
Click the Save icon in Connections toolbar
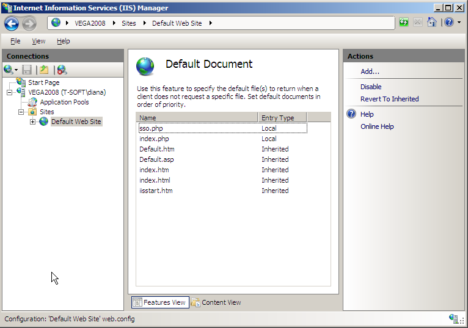27,70
